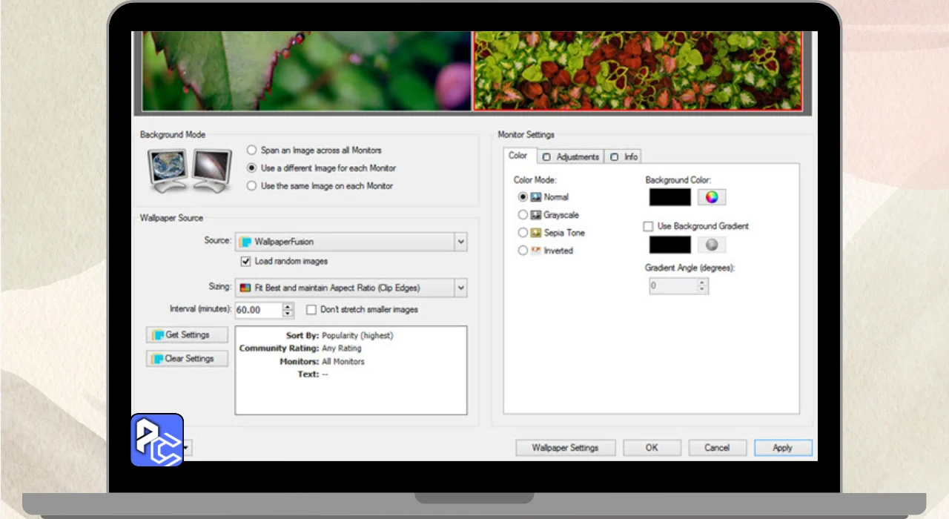This screenshot has height=519, width=949.
Task: Select the right monitor wallpaper preview
Action: click(638, 71)
